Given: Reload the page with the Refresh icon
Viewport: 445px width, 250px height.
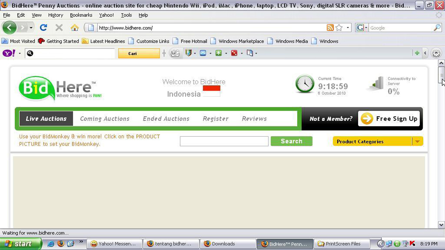Looking at the screenshot, I should (x=43, y=28).
